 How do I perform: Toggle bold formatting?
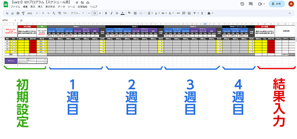(106, 13)
